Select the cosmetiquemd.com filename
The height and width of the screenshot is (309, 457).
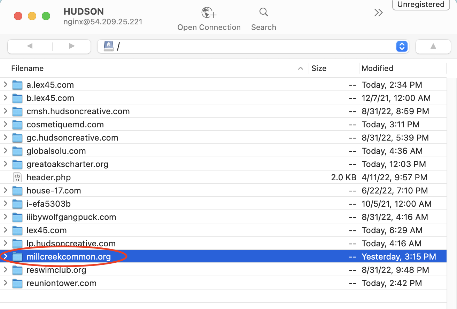[65, 124]
